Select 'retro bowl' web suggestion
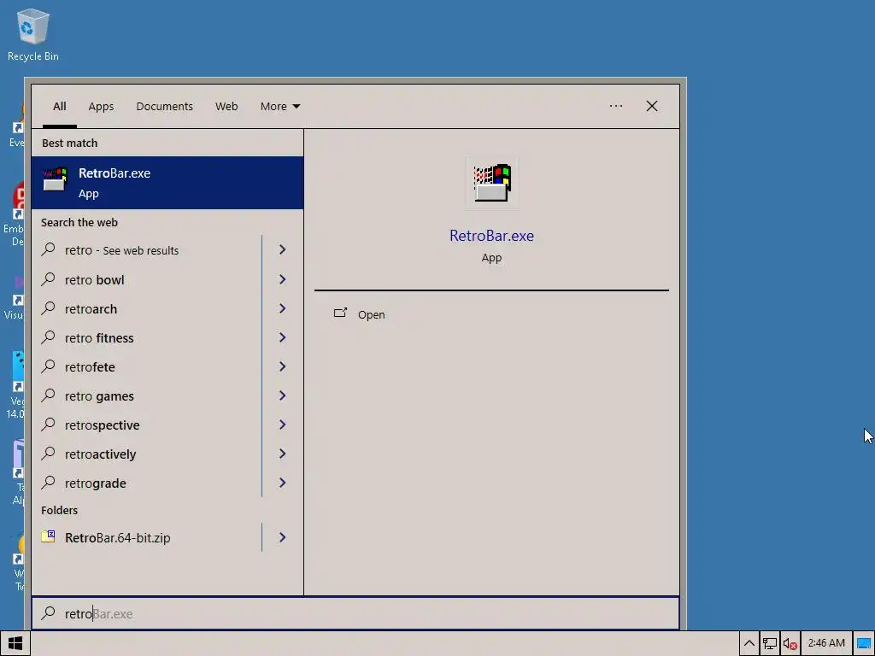Image resolution: width=875 pixels, height=656 pixels. (147, 279)
